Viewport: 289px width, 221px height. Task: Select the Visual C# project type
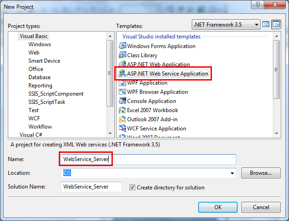click(x=30, y=135)
